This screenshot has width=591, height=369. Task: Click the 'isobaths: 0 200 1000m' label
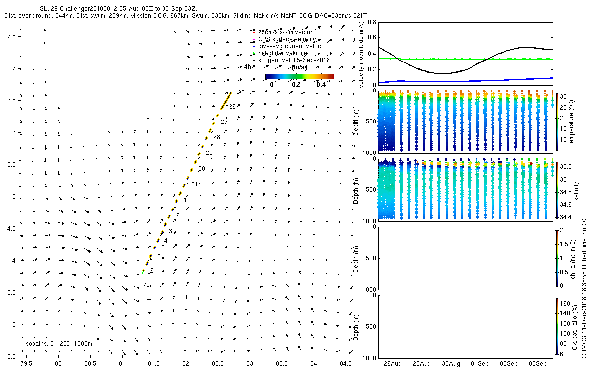(x=58, y=343)
